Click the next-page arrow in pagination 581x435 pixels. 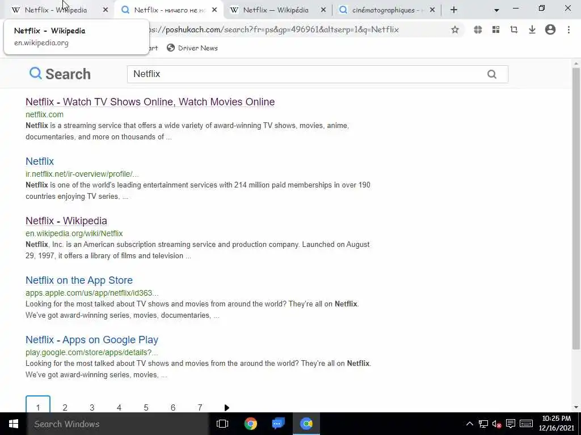227,408
